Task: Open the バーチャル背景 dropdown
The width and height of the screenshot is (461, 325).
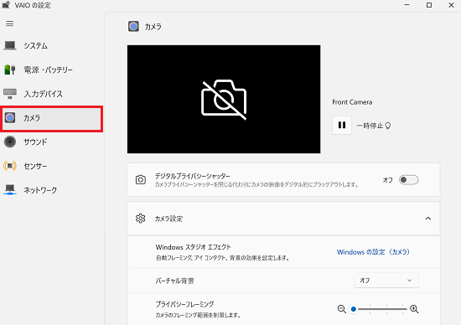Action: pos(386,281)
